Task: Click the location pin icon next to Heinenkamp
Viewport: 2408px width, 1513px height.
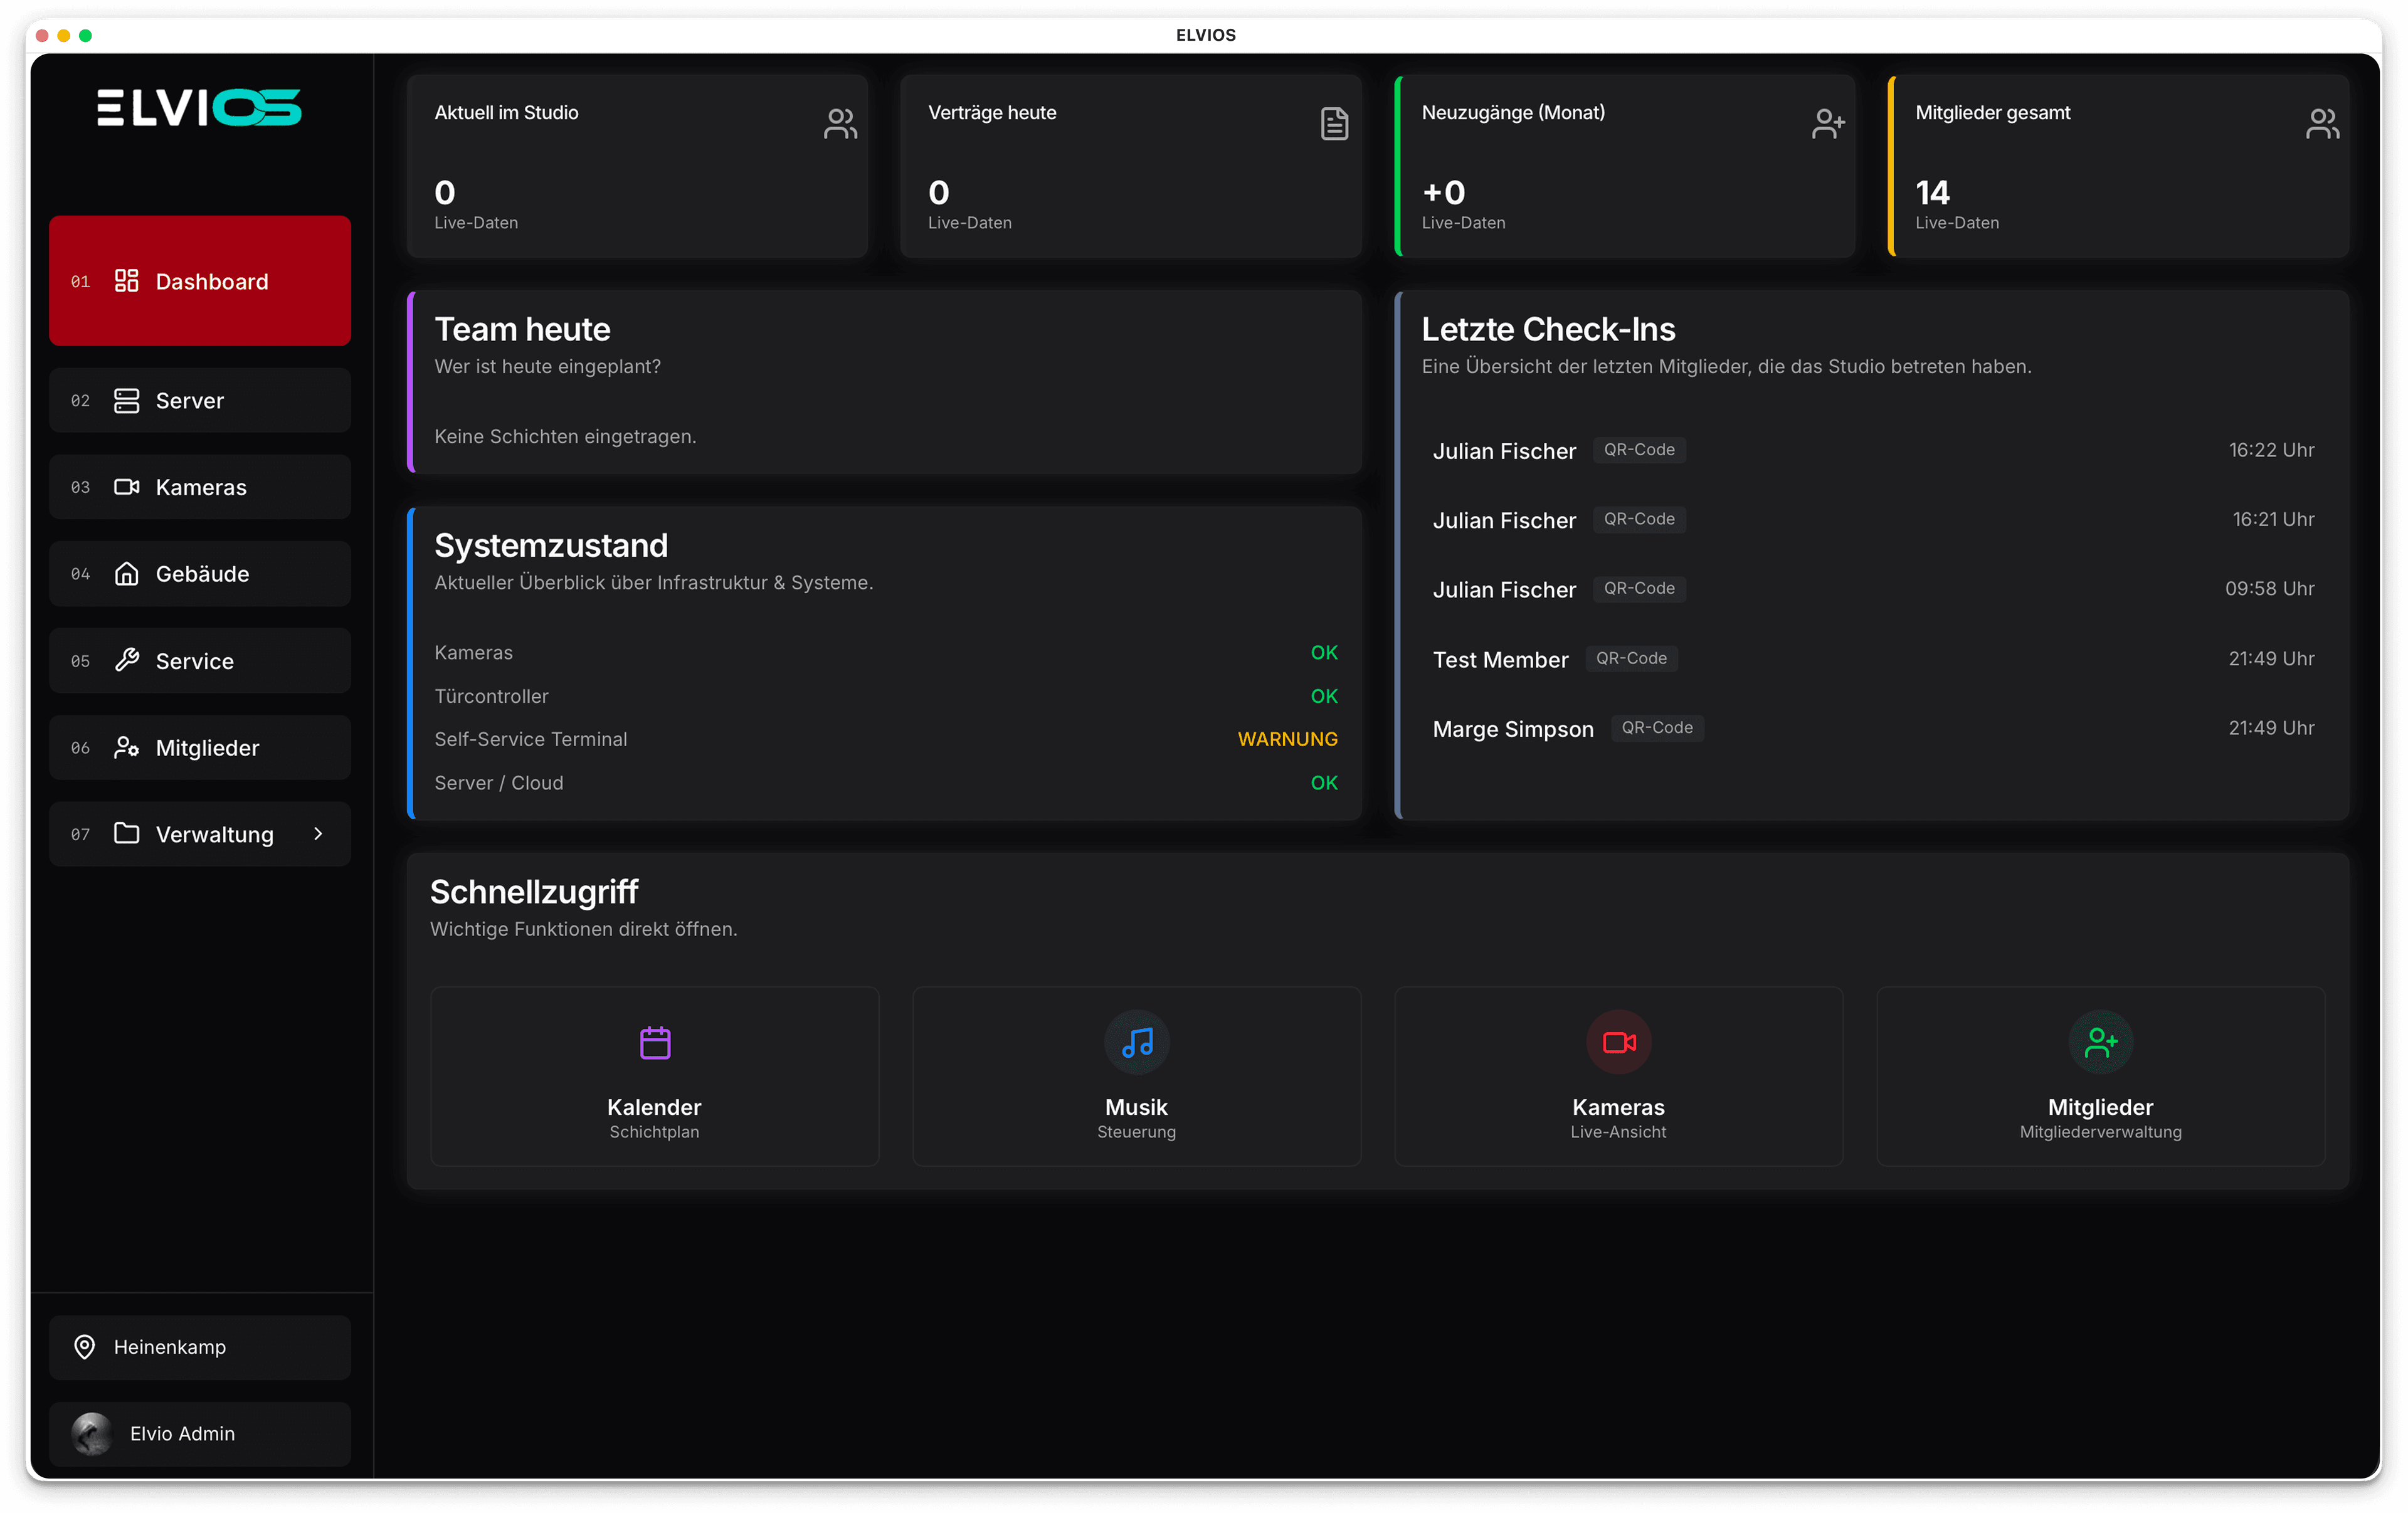Action: click(85, 1347)
